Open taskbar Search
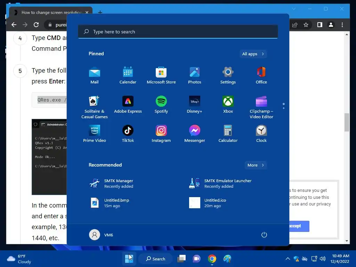The height and width of the screenshot is (267, 356). click(x=156, y=259)
